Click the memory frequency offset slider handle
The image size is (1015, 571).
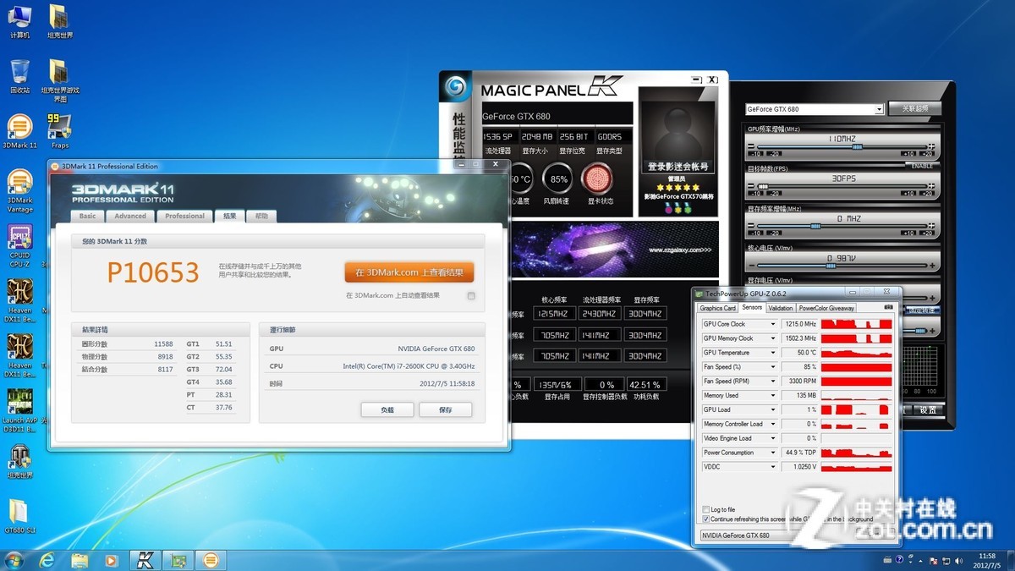[x=815, y=226]
